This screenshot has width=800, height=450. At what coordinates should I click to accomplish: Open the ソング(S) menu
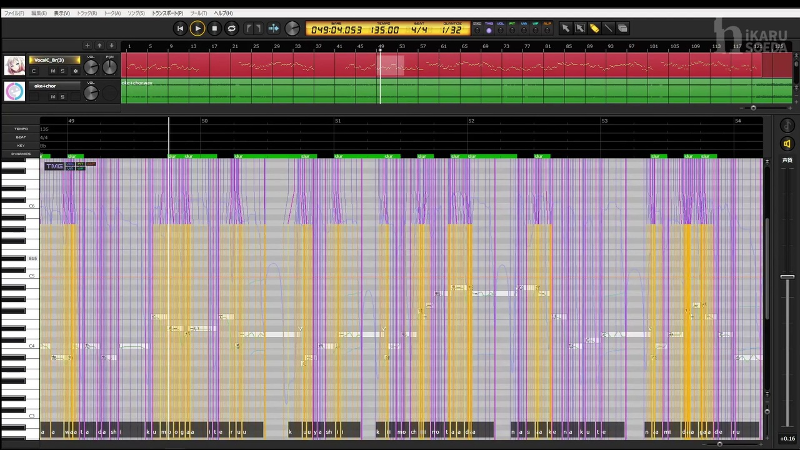coord(136,13)
